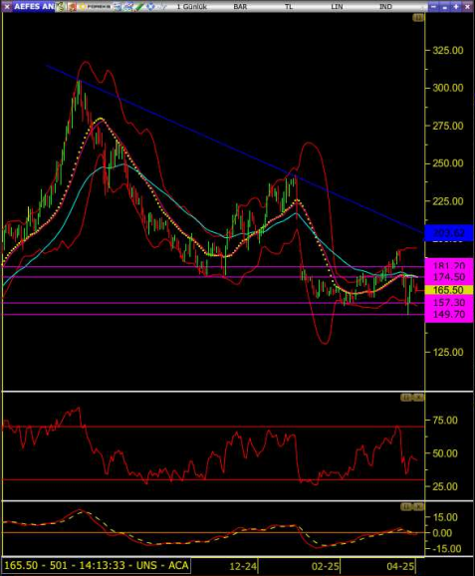The height and width of the screenshot is (576, 475).
Task: Select the LIN scale menu item
Action: coord(337,7)
